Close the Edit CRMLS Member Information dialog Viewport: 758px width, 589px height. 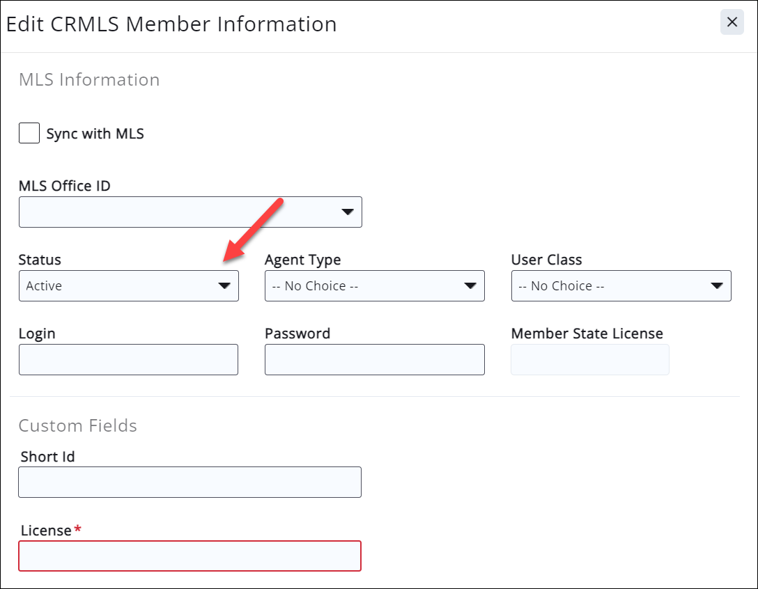click(732, 22)
